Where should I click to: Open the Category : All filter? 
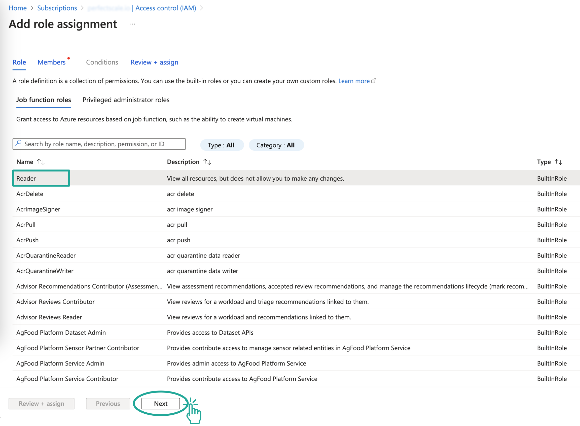point(275,145)
